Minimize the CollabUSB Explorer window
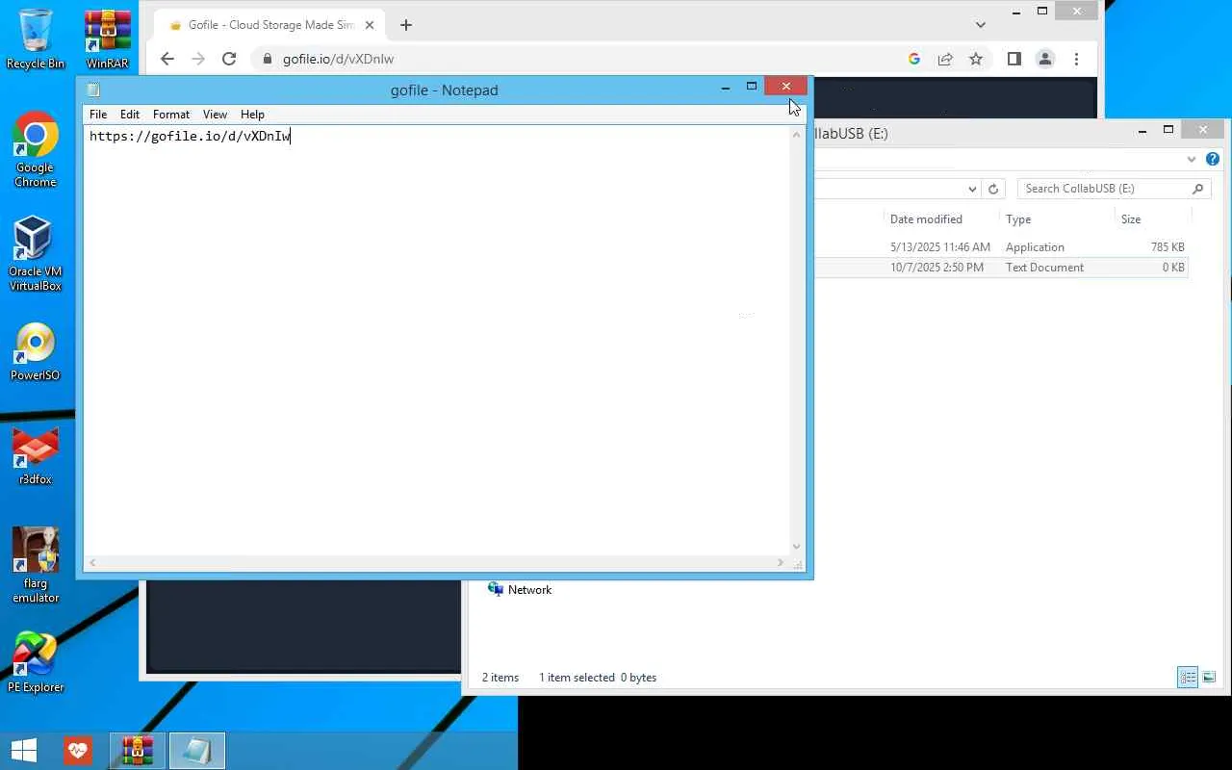The height and width of the screenshot is (770, 1232). point(1142,131)
